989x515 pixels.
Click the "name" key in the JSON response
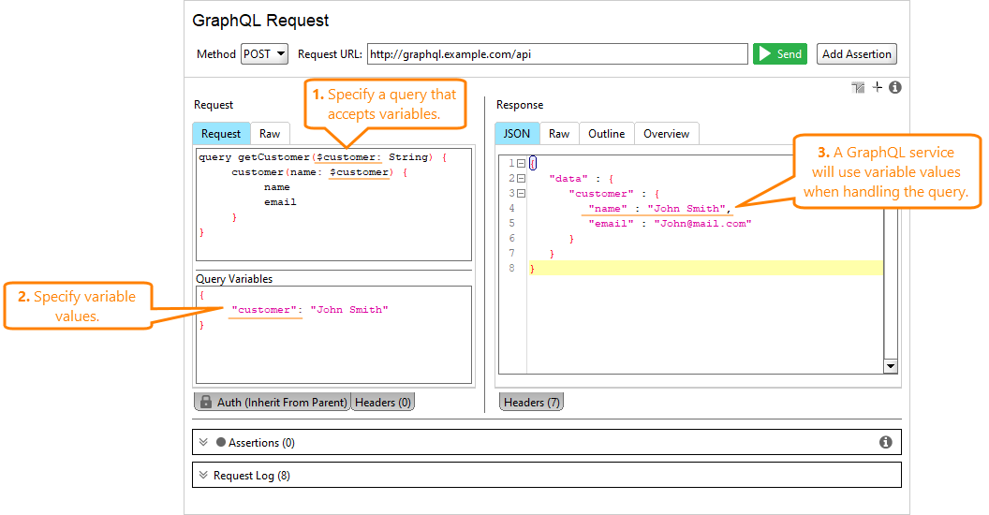coord(608,209)
